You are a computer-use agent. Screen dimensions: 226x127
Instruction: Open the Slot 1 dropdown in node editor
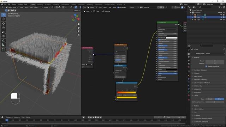click(134, 7)
